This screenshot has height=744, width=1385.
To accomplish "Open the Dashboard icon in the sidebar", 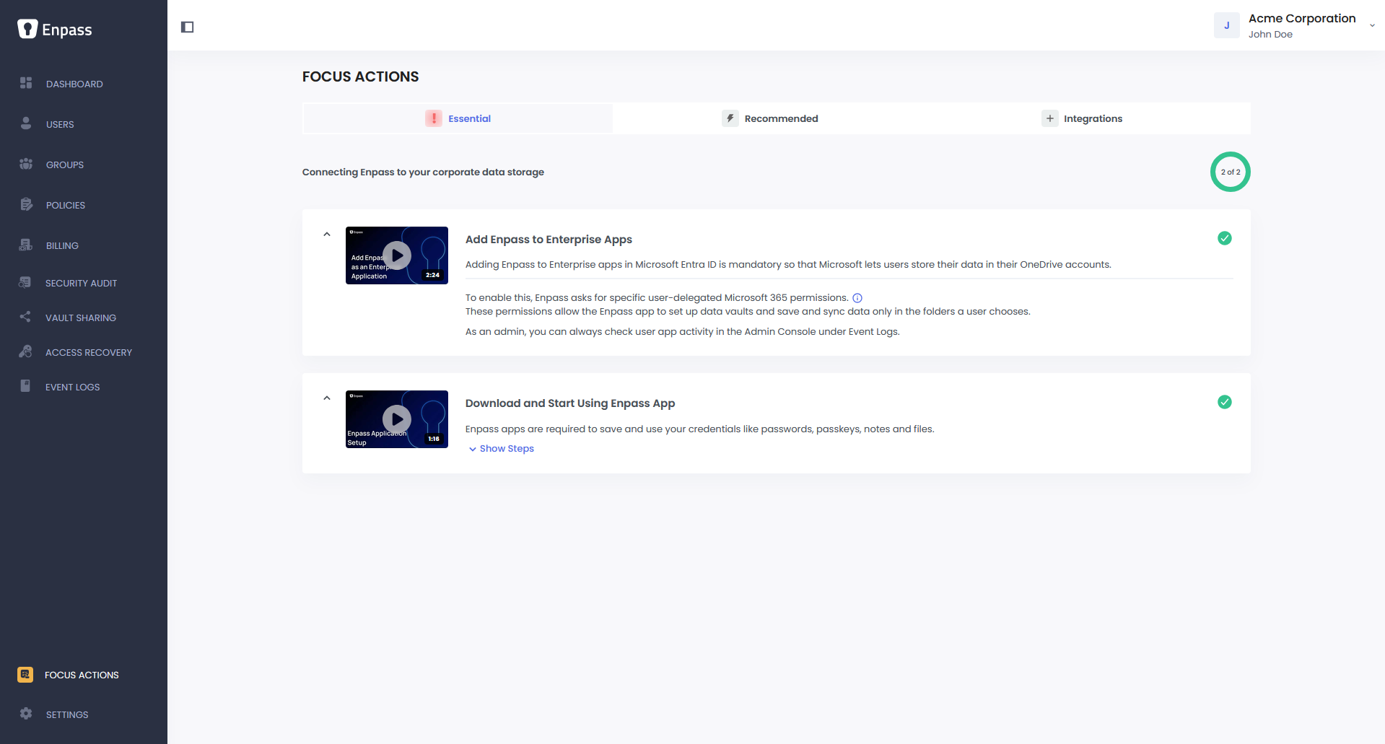I will pos(26,83).
